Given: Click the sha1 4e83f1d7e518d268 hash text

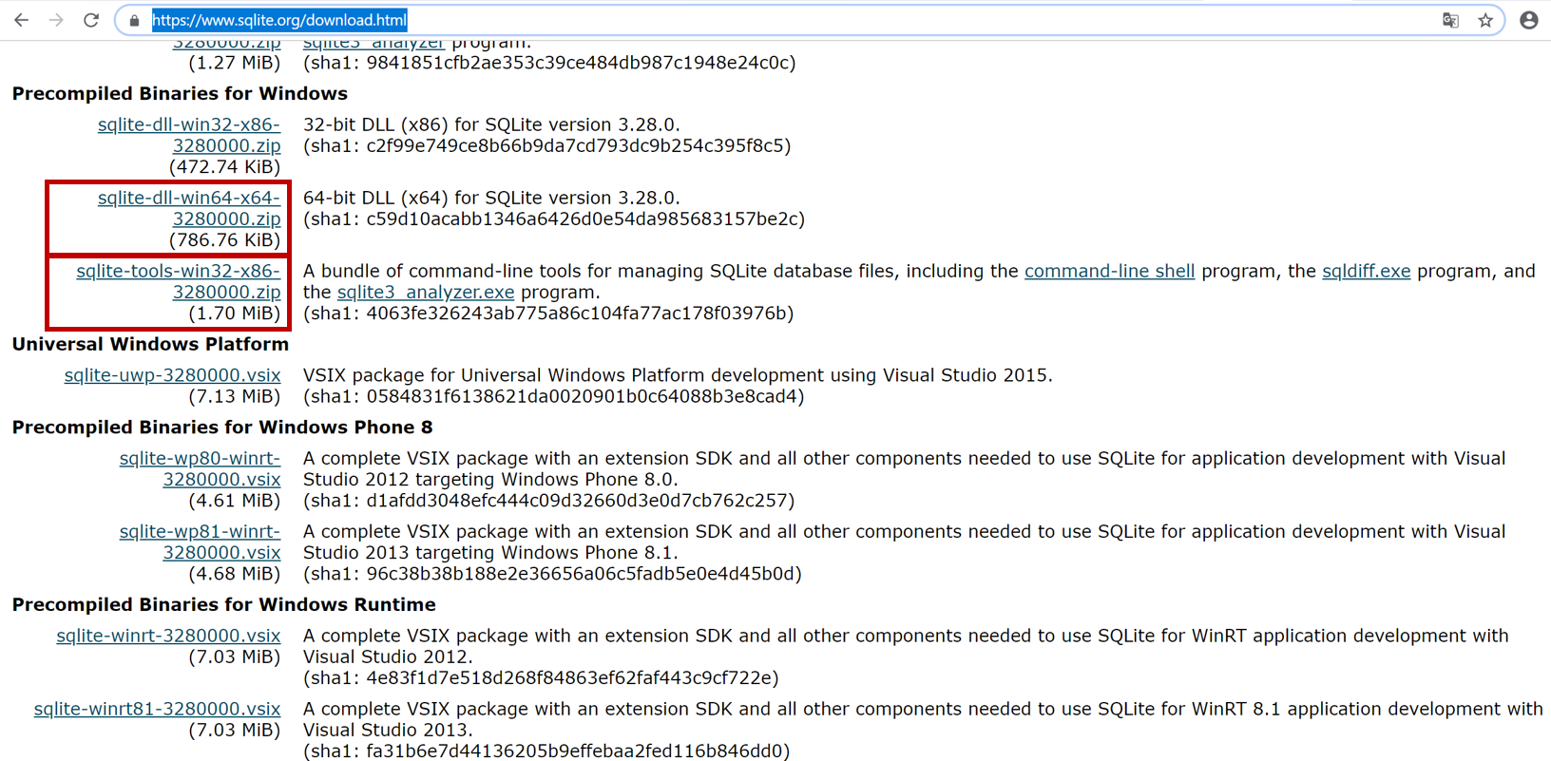Looking at the screenshot, I should (541, 678).
